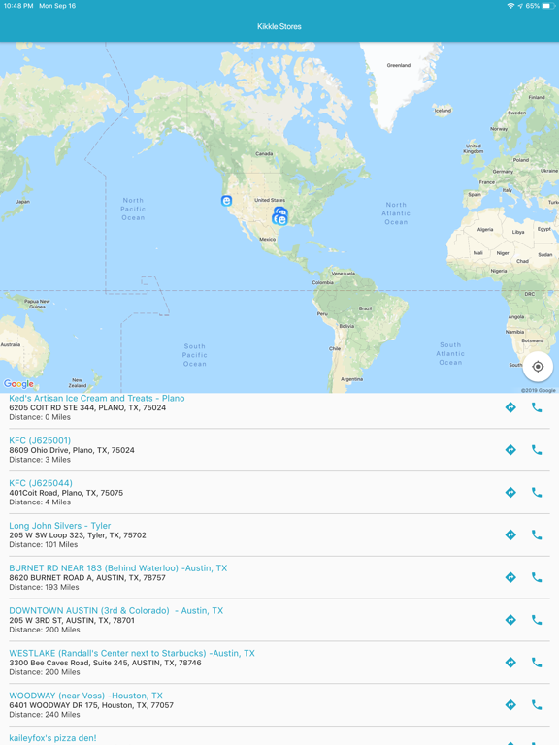This screenshot has height=745, width=559.
Task: Tap phone icon for KFC (J625001)
Action: coord(537,450)
